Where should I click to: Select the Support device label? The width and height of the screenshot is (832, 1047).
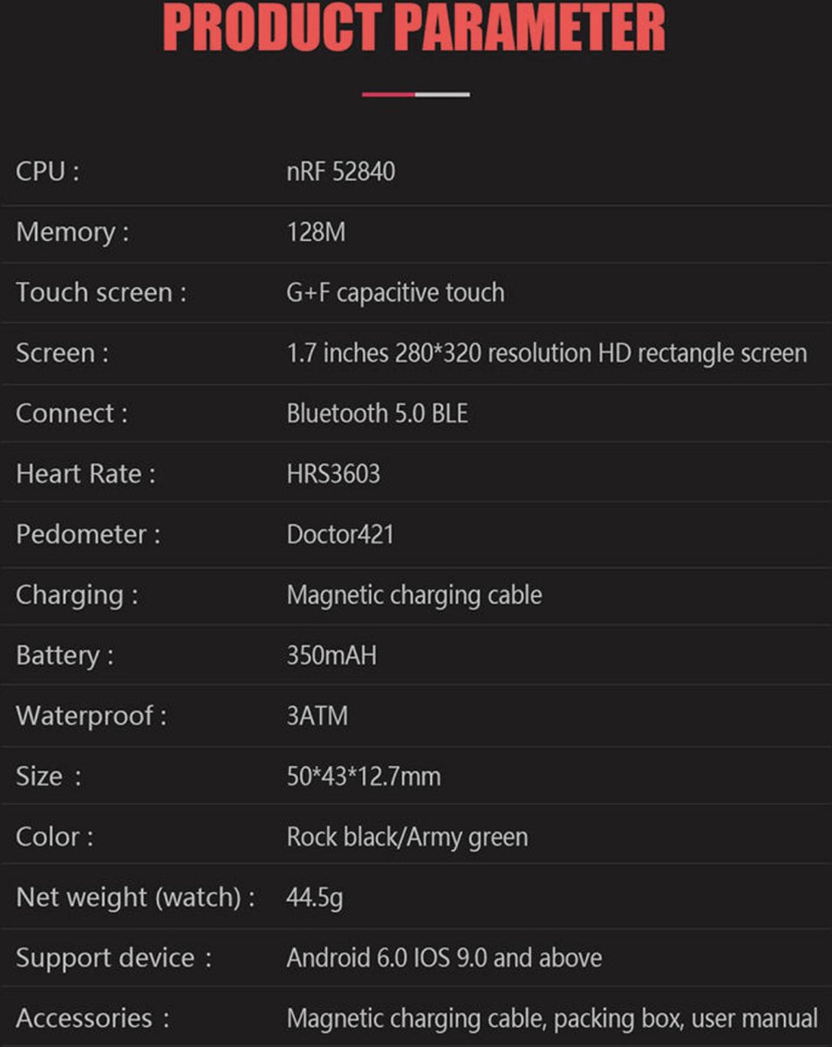113,958
